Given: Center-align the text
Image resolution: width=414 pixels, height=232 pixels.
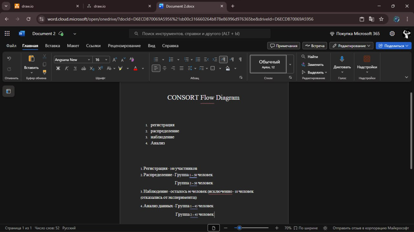Looking at the screenshot, I should pos(165,68).
